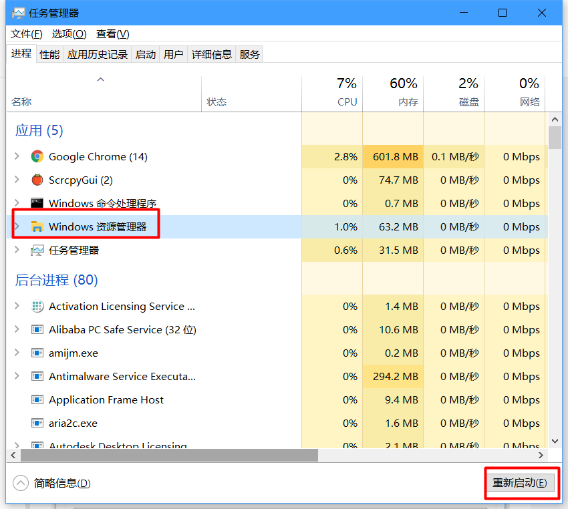The height and width of the screenshot is (509, 568).
Task: Sort processes by CPU column
Action: click(332, 94)
